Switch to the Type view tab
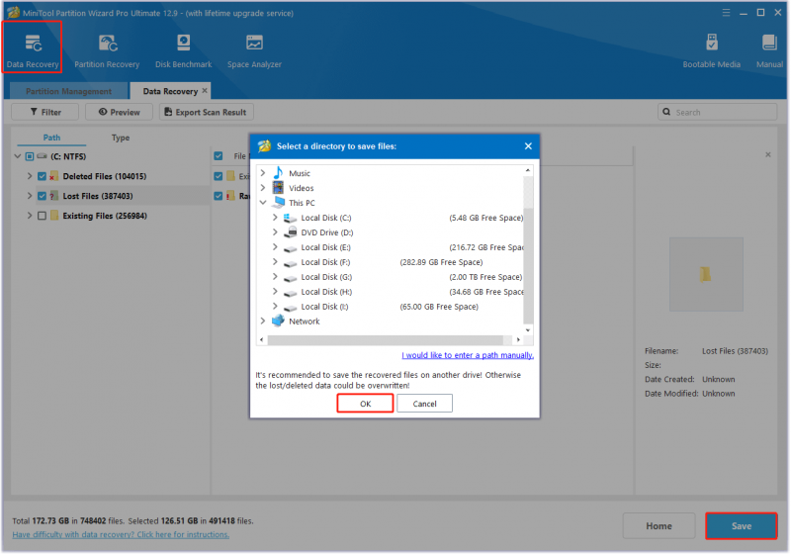791x554 pixels. click(121, 138)
